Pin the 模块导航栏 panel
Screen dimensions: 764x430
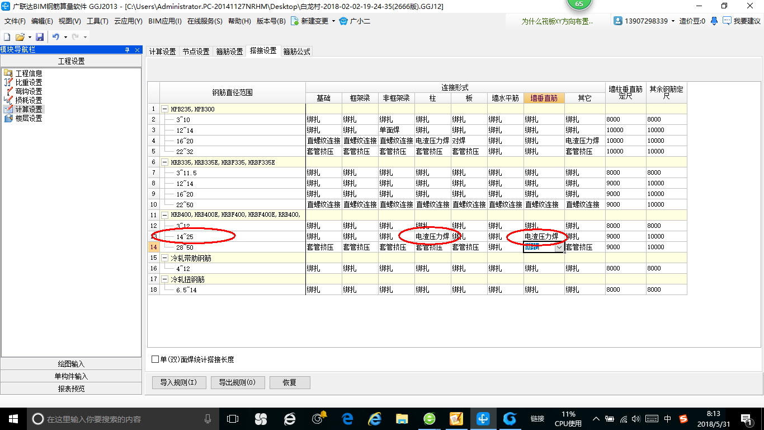pos(127,50)
